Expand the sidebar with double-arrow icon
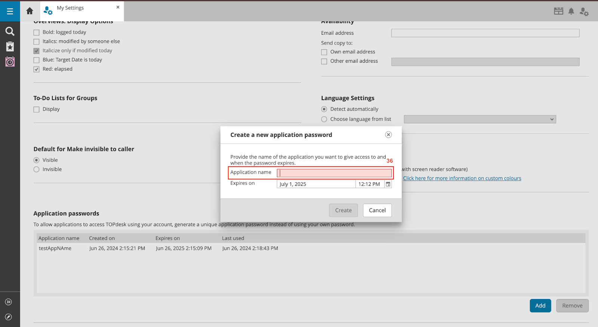The width and height of the screenshot is (598, 327). click(x=9, y=302)
